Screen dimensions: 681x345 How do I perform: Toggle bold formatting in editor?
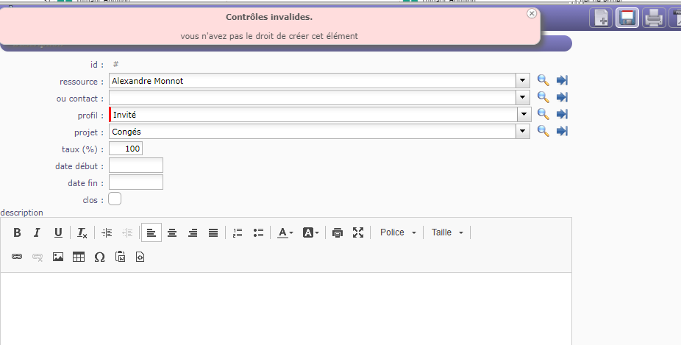[17, 232]
